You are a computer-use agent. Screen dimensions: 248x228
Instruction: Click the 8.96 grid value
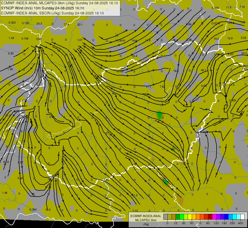204,86
